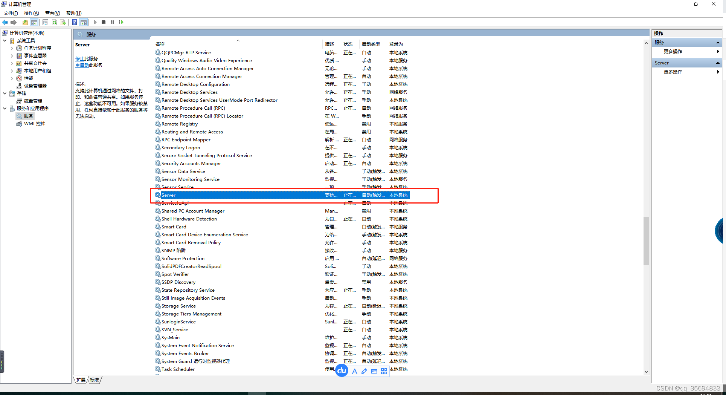The width and height of the screenshot is (726, 395).
Task: Sort by the 状态 column header
Action: [350, 44]
